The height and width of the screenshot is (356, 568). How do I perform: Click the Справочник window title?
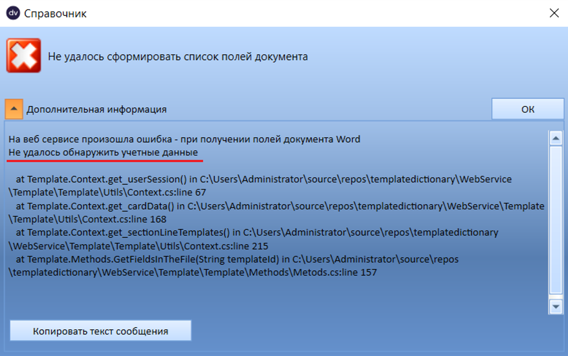coord(55,14)
